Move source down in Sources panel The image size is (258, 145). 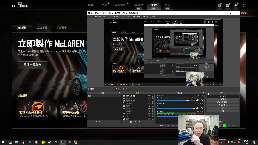tap(139, 122)
